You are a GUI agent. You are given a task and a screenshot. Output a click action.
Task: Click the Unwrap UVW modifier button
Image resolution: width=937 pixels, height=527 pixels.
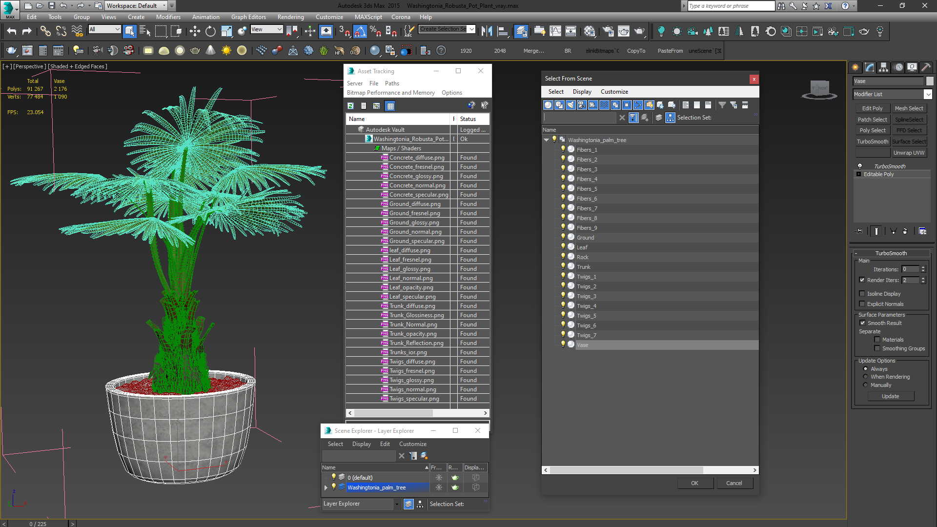[x=909, y=153]
